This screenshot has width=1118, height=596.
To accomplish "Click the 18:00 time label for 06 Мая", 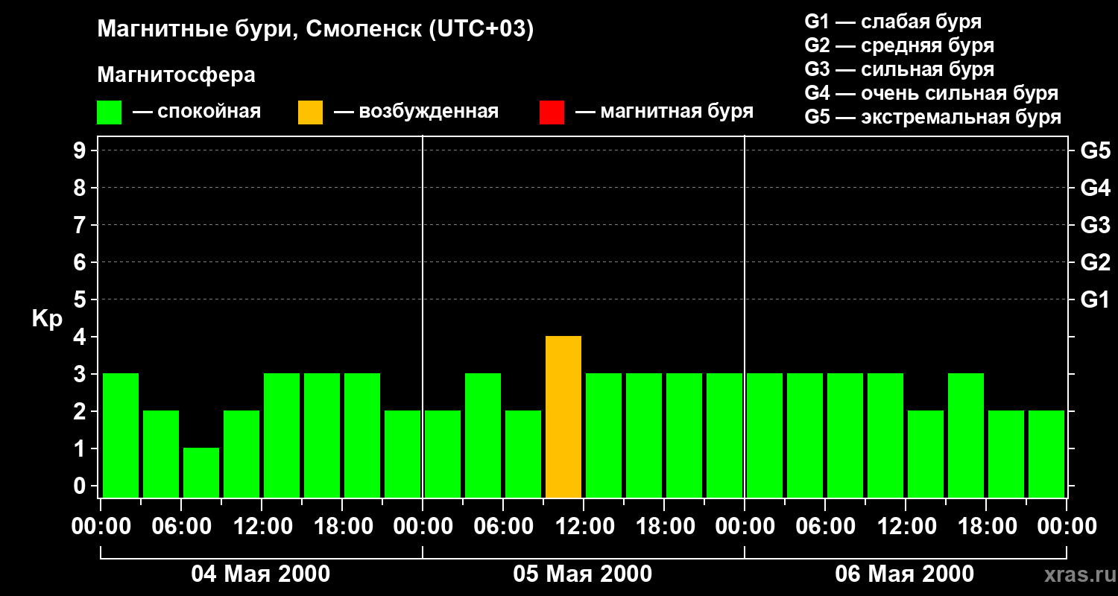I will 986,527.
